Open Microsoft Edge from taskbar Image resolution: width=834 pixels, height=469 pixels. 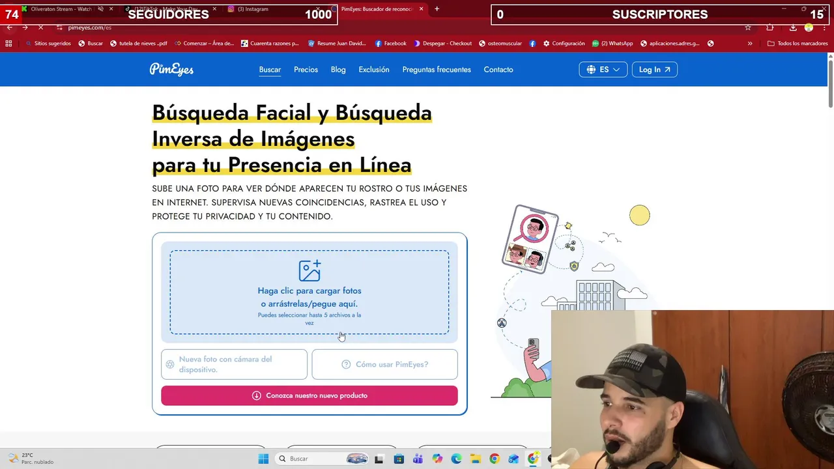click(456, 459)
